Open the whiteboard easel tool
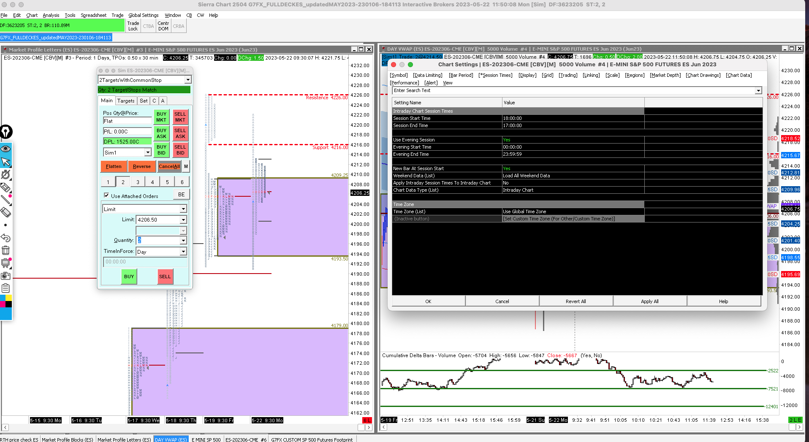 point(6,263)
